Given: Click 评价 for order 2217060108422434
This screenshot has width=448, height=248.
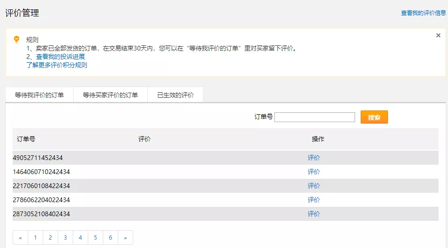Looking at the screenshot, I should point(314,186).
